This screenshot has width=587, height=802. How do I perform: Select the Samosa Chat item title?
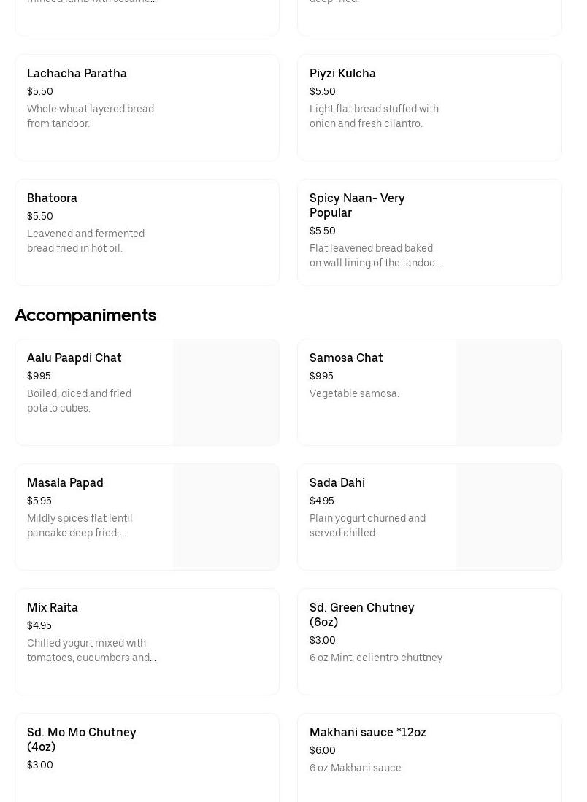346,358
